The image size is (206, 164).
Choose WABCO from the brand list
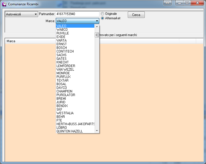click(x=62, y=30)
